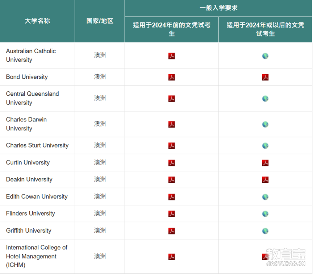Open 2024-onwards web link for Charles Darwin University
Viewport: 313px width, 274px height.
pyautogui.click(x=265, y=124)
